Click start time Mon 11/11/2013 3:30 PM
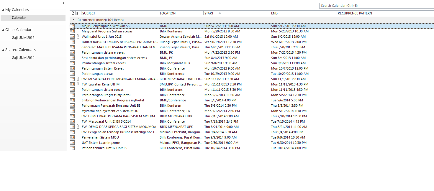Image resolution: width=434 pixels, height=191 pixels. [223, 90]
